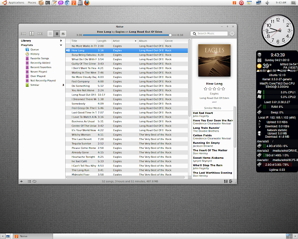Switch to album grid view
This screenshot has width=298, height=239.
(x=50, y=34)
